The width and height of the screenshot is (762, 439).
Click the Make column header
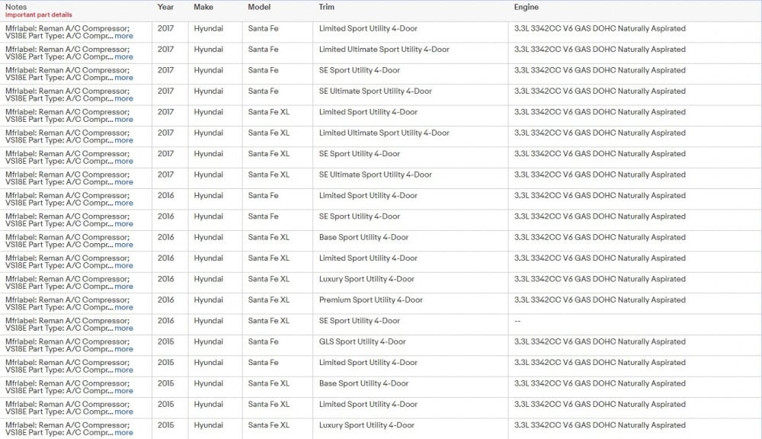203,7
